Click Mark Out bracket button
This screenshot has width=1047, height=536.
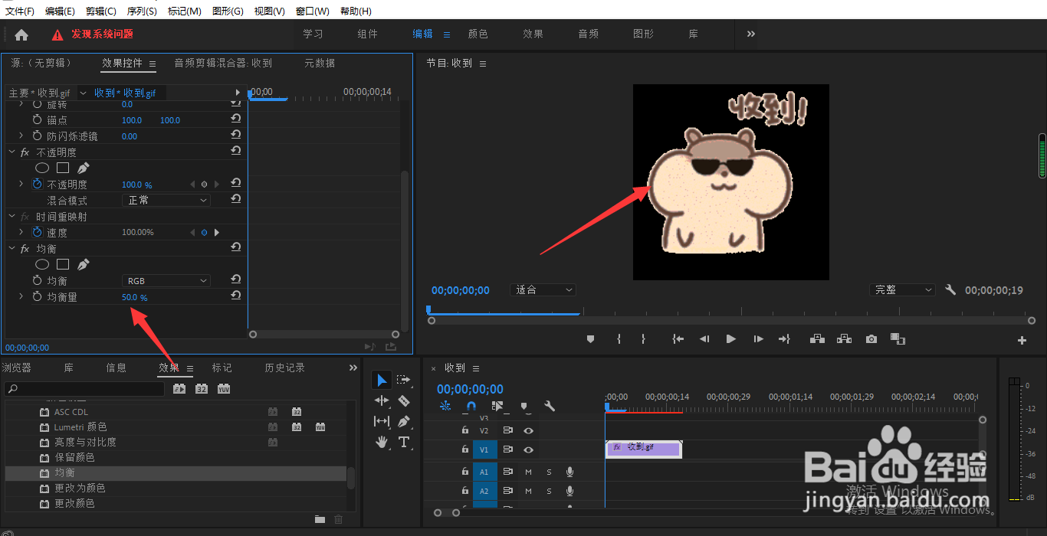point(643,339)
